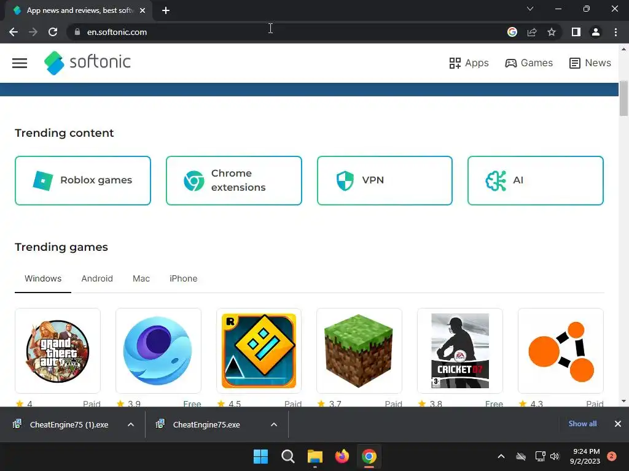Image resolution: width=629 pixels, height=471 pixels.
Task: Open the tab search dropdown arrow
Action: (530, 9)
